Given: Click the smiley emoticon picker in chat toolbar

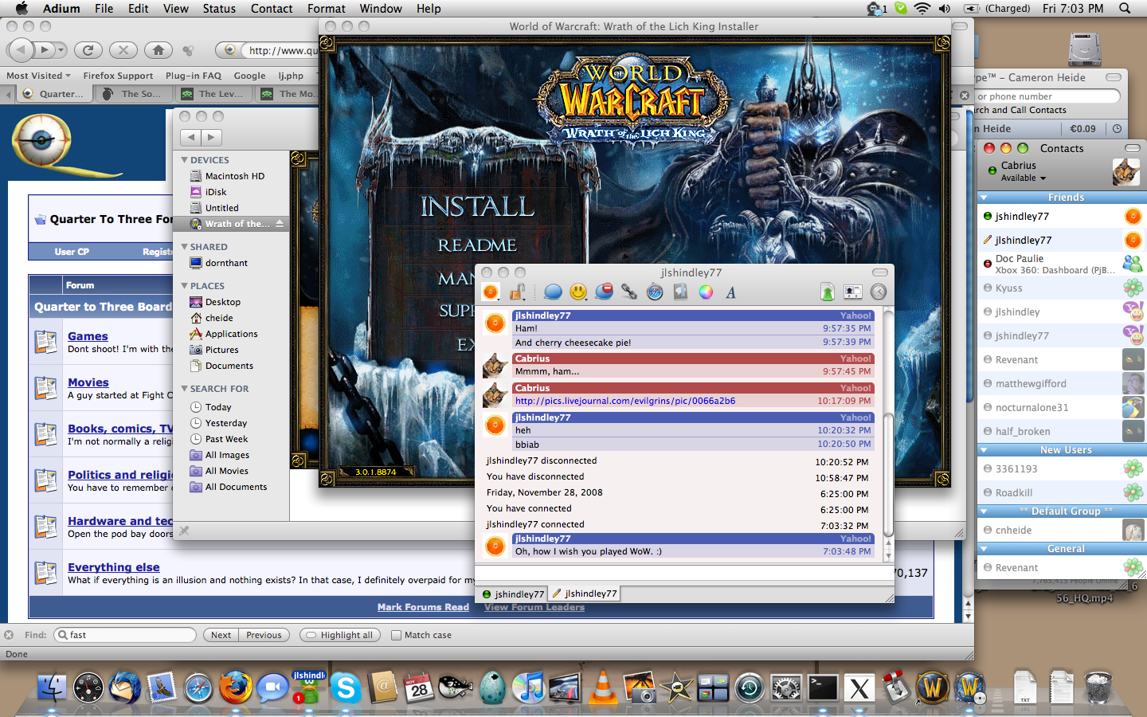Looking at the screenshot, I should (578, 292).
